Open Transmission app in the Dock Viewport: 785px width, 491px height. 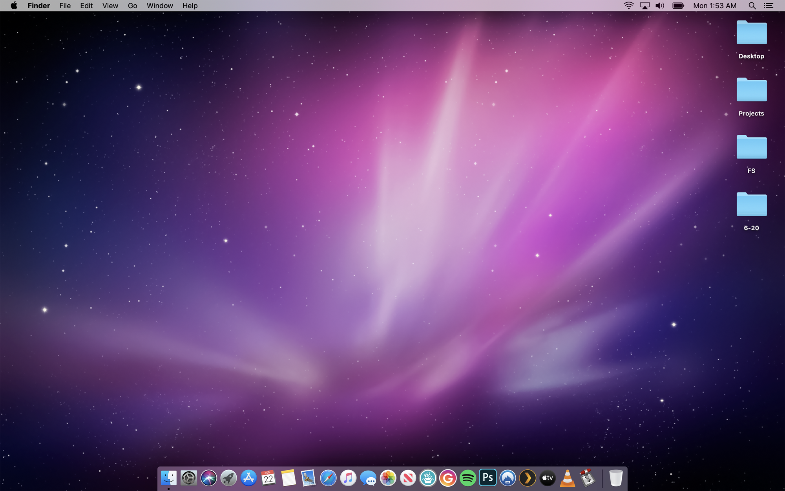click(x=588, y=478)
